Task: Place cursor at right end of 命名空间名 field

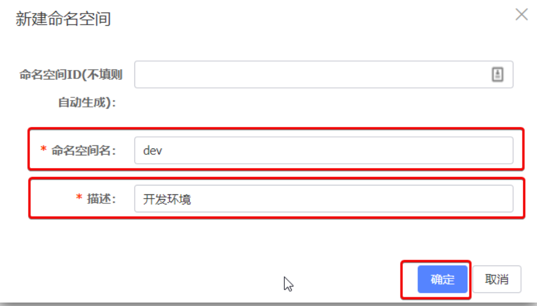Action: [x=507, y=151]
